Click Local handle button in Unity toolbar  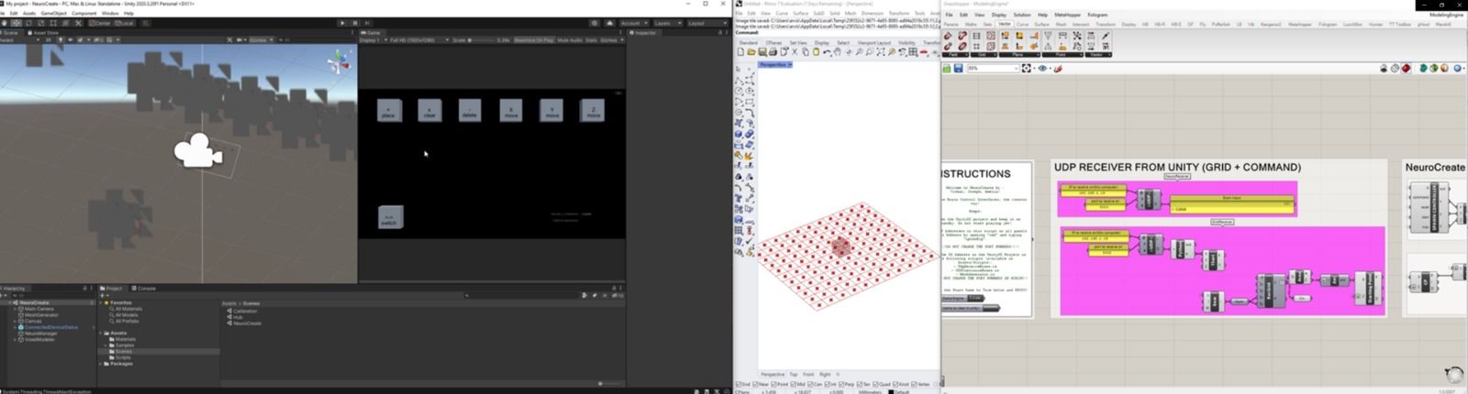click(x=125, y=23)
